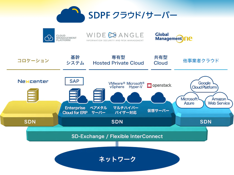Click the ベアメタルサーバー label

click(99, 110)
